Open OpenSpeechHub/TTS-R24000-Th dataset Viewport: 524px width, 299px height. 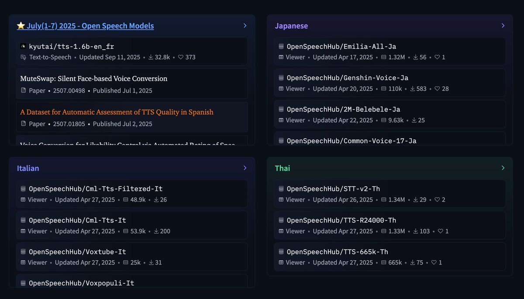tap(341, 220)
